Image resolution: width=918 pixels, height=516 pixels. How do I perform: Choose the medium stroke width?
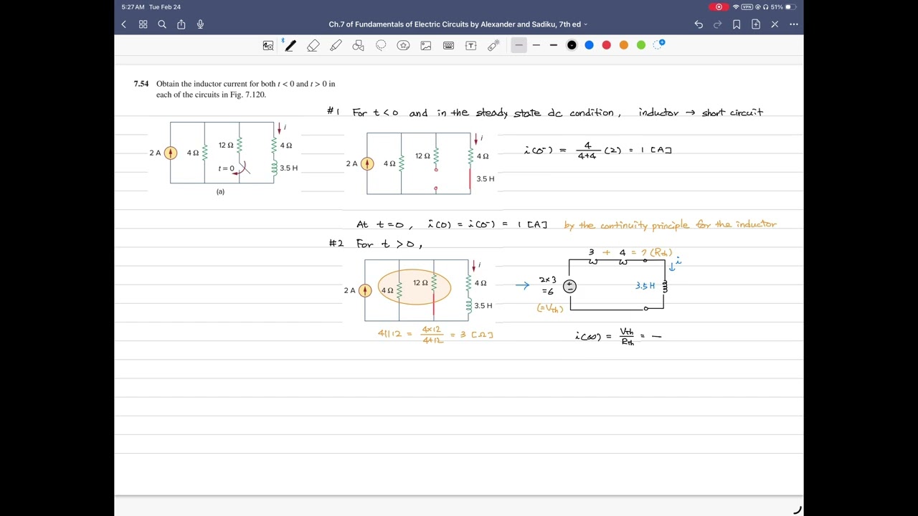coord(536,45)
